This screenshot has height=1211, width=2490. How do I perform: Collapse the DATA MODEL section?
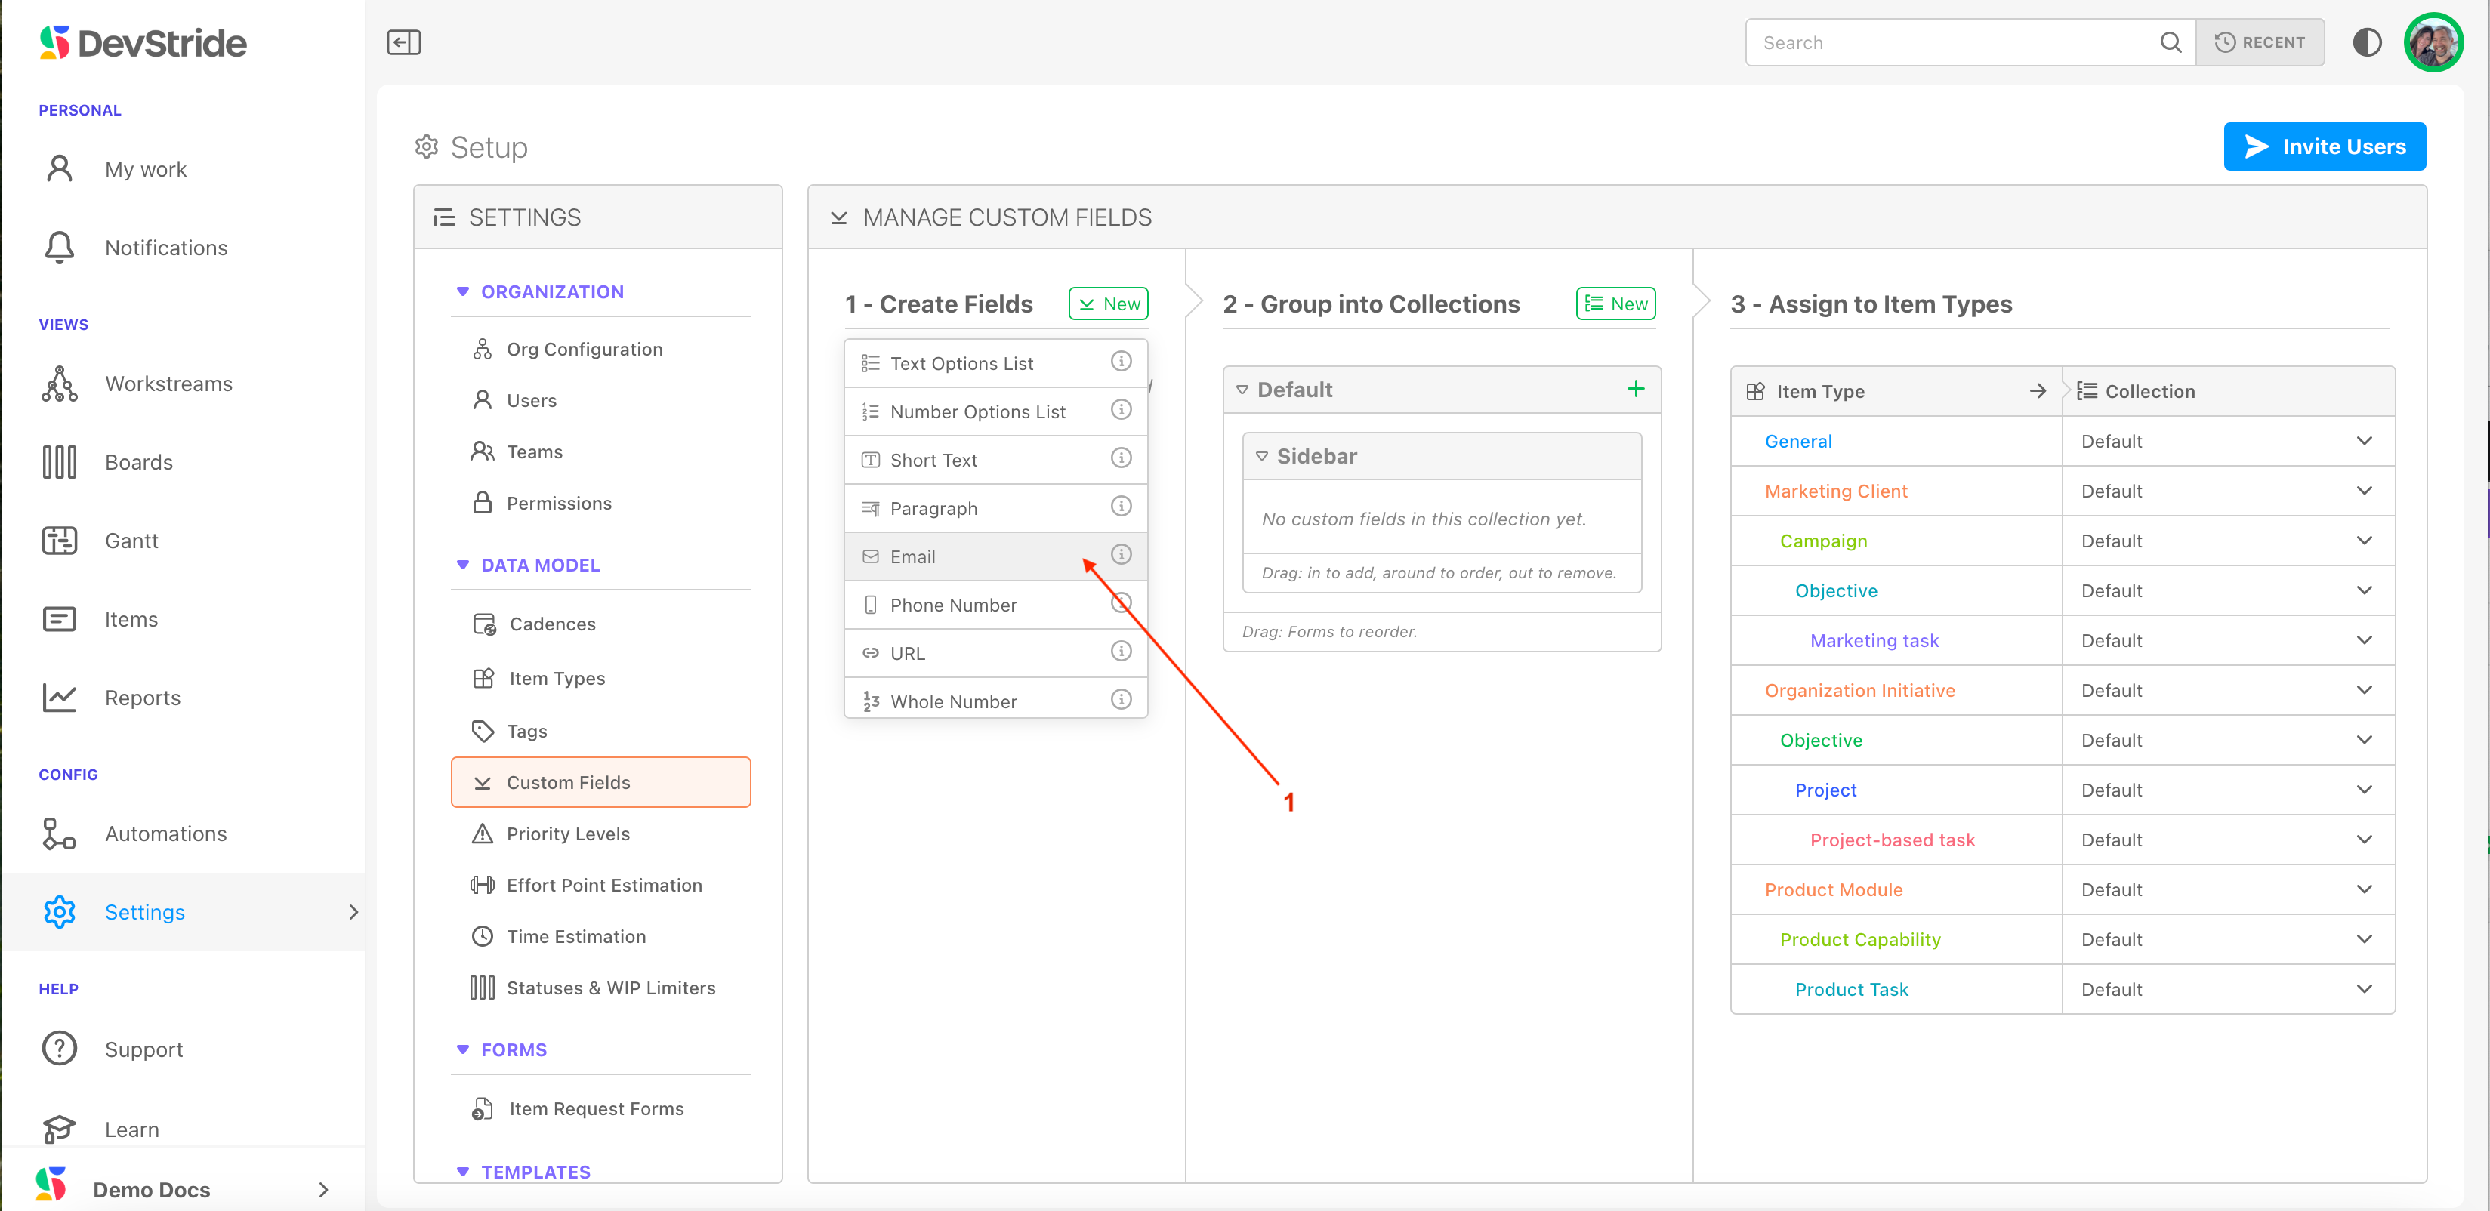(463, 565)
